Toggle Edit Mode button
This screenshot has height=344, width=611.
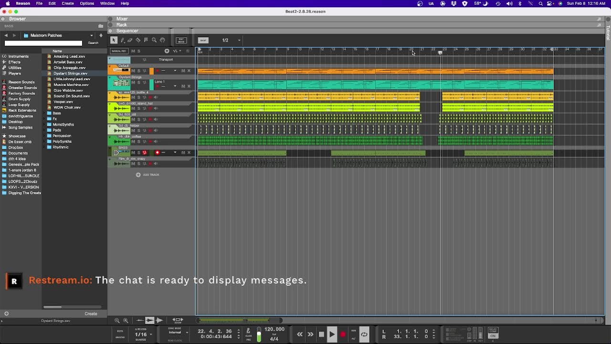coord(181,40)
